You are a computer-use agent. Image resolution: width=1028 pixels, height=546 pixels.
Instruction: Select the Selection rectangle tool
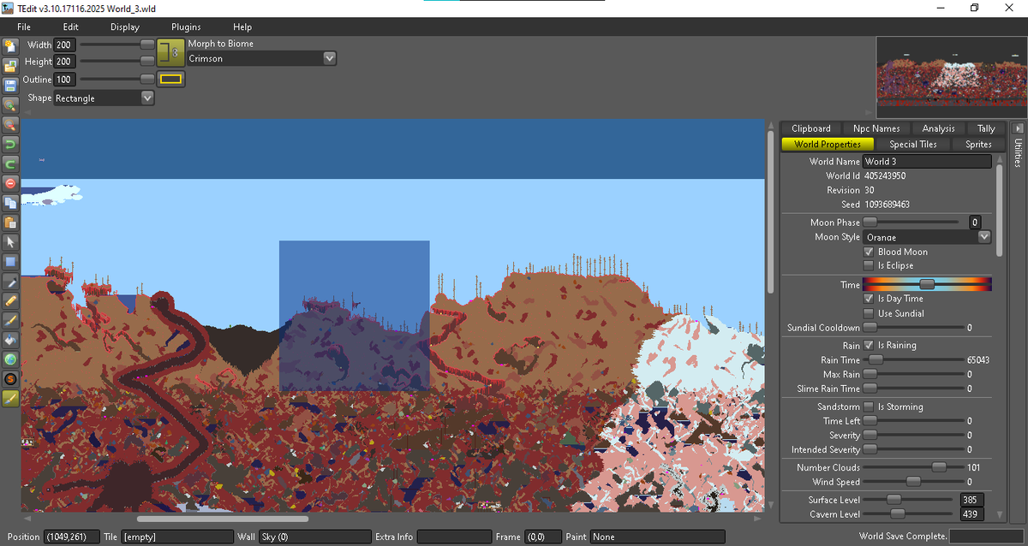click(10, 262)
